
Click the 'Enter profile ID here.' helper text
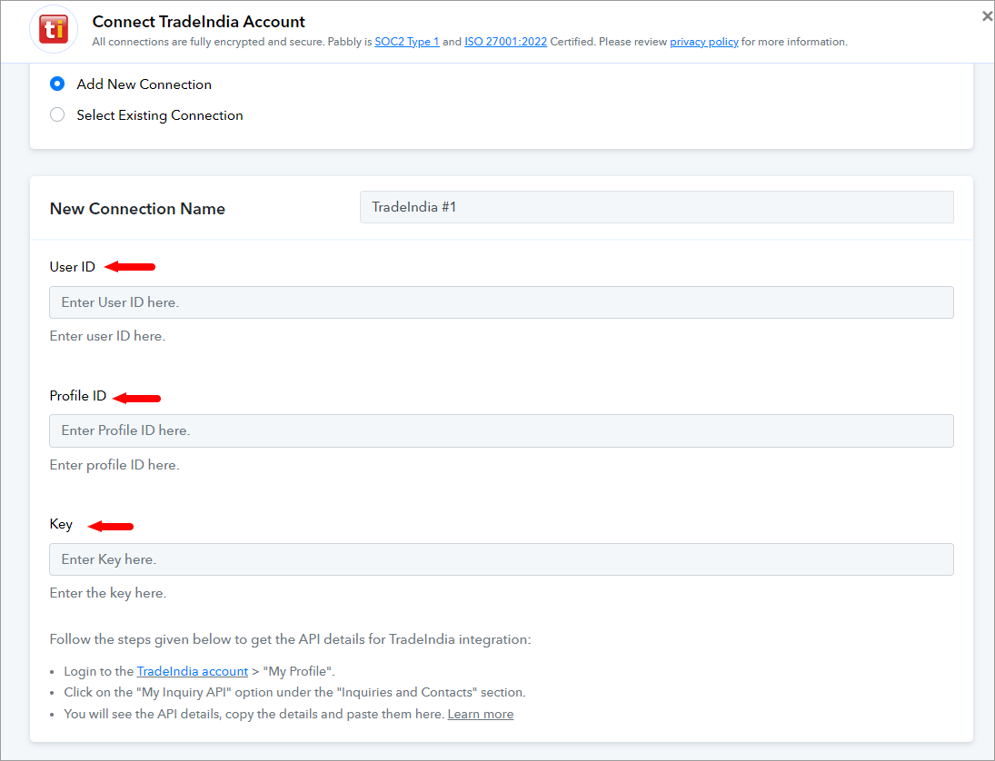pyautogui.click(x=114, y=465)
